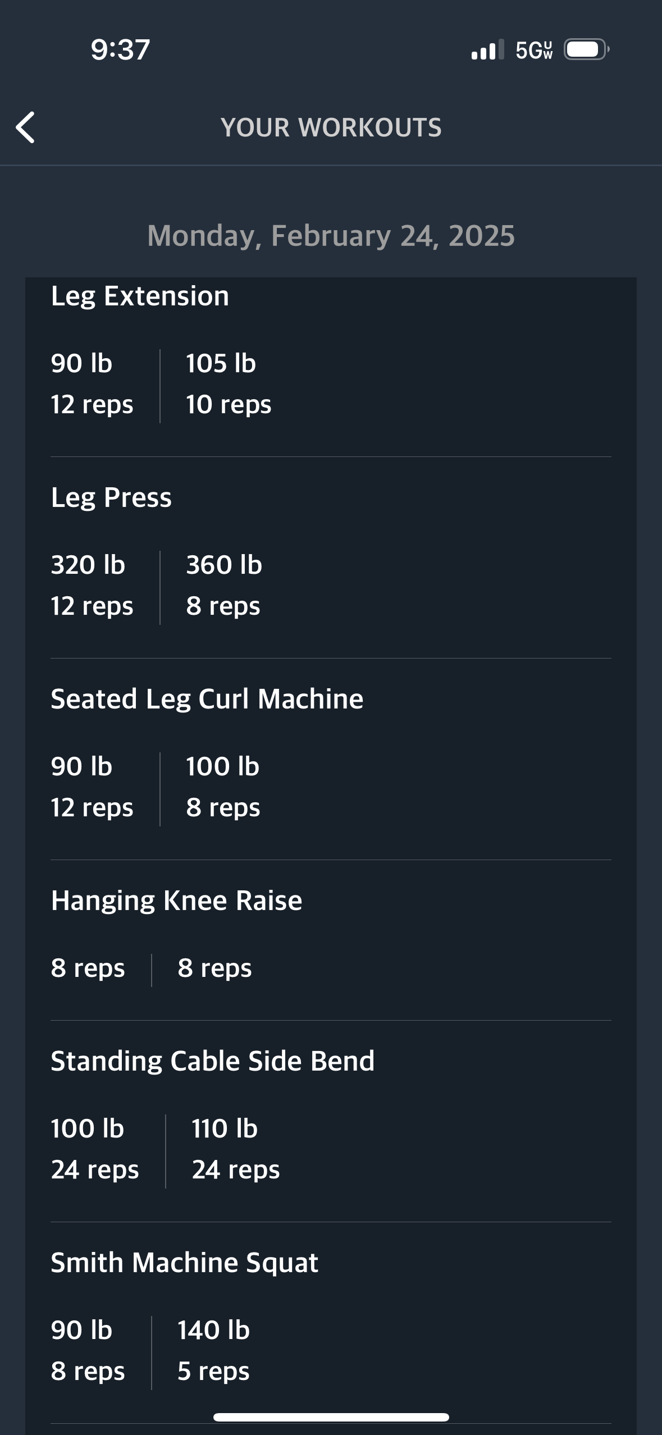The width and height of the screenshot is (662, 1435).
Task: Tap the 9:37 clock in status bar
Action: click(120, 49)
